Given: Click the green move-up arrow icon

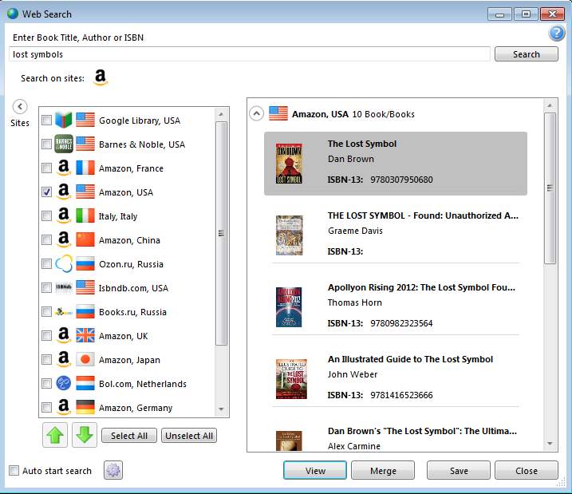Looking at the screenshot, I should coord(54,435).
